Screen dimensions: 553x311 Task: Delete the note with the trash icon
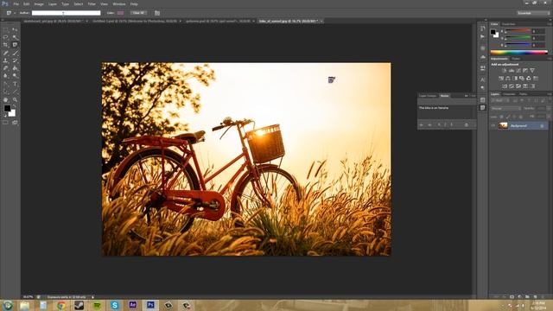(x=467, y=124)
